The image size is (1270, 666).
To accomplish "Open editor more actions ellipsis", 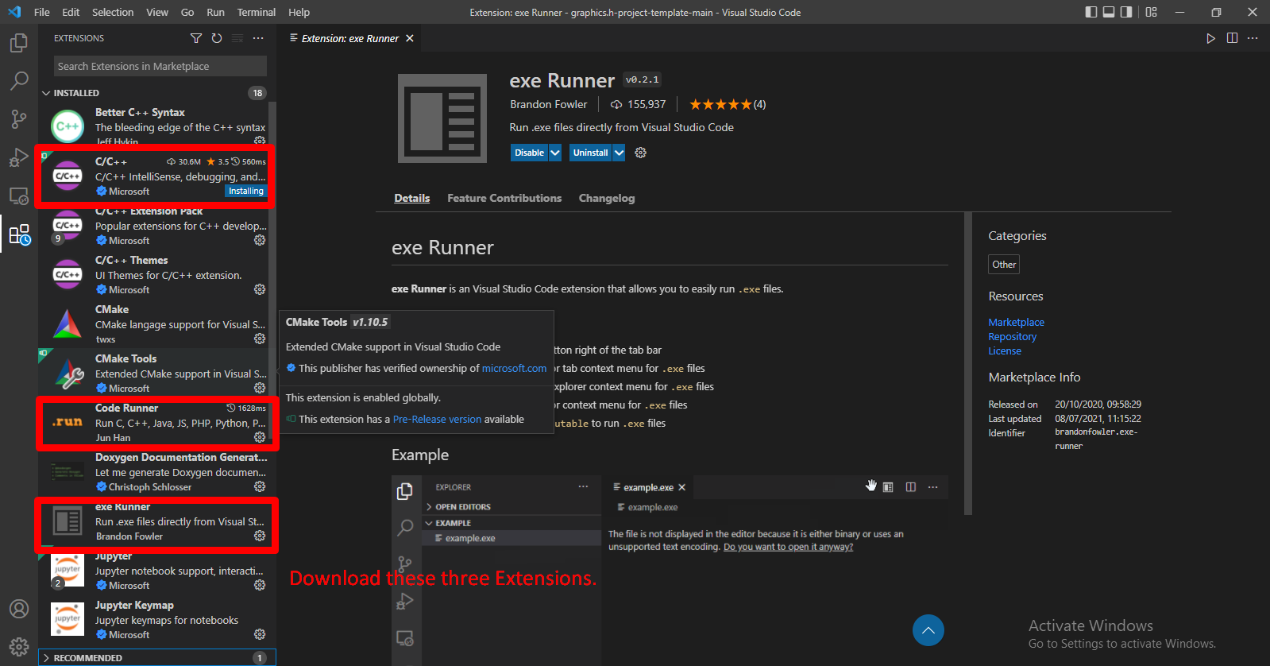I will pyautogui.click(x=1253, y=38).
